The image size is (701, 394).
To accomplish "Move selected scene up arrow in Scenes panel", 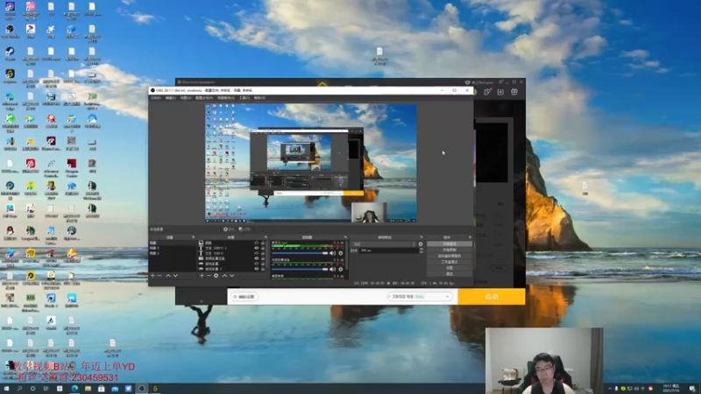I will (168, 276).
